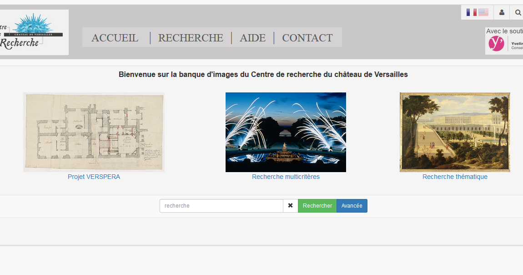Click the Versailles garden painting thumbnail

455,132
